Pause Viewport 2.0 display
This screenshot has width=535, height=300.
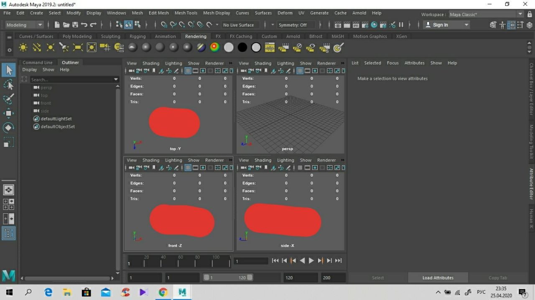pyautogui.click(x=401, y=25)
